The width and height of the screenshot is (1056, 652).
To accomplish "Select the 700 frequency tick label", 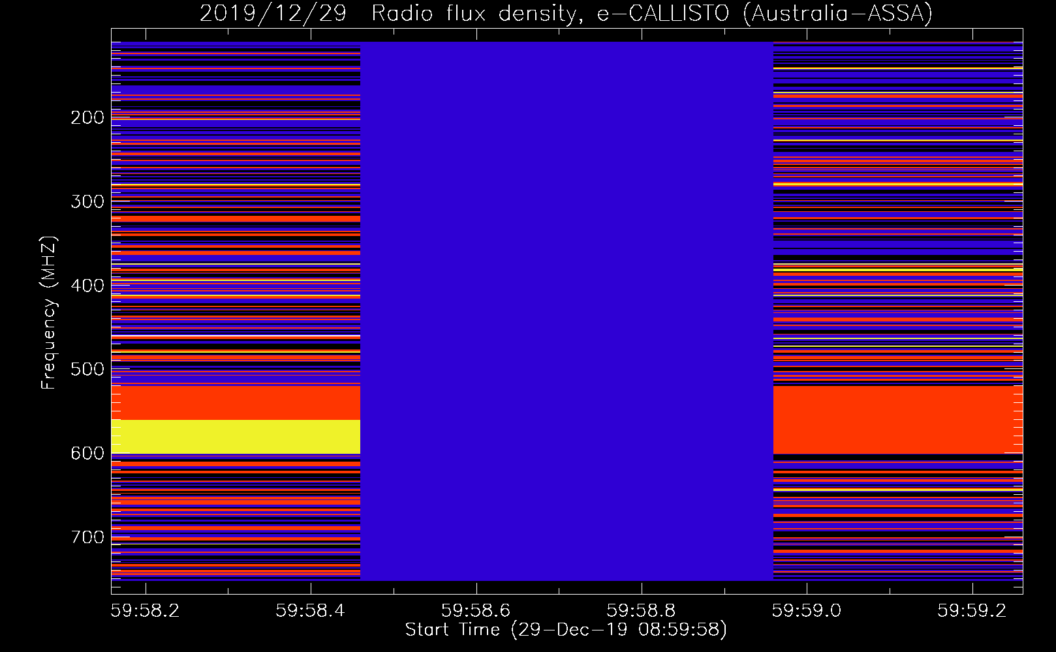I will click(87, 537).
